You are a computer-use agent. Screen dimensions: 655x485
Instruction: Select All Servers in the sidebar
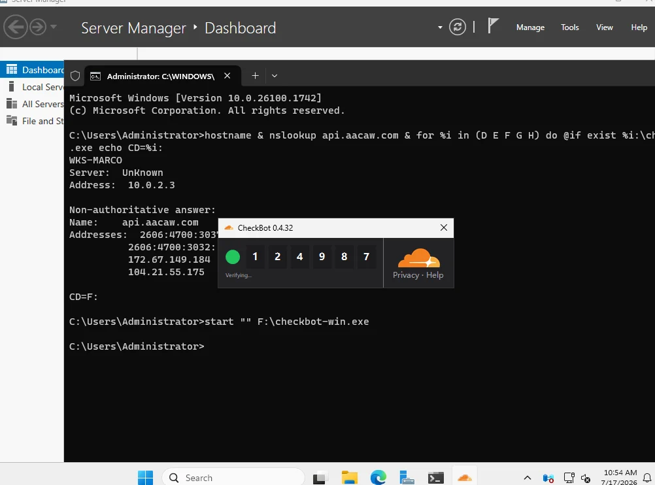(x=32, y=104)
